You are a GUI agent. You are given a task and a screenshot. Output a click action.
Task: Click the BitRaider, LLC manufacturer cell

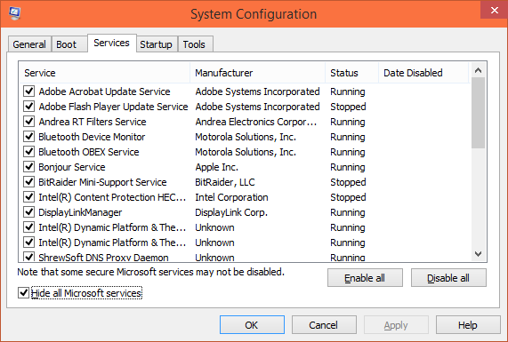coord(225,182)
